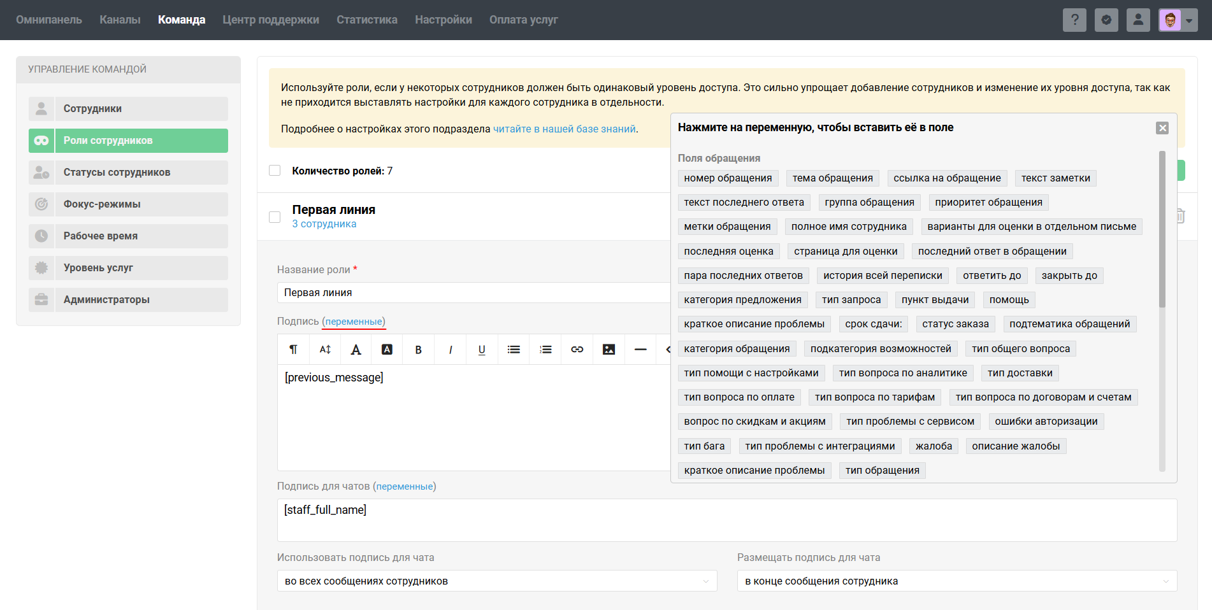Screen dimensions: 1212x610
Task: Tick the checkbox beside Первая линия
Action: point(275,217)
